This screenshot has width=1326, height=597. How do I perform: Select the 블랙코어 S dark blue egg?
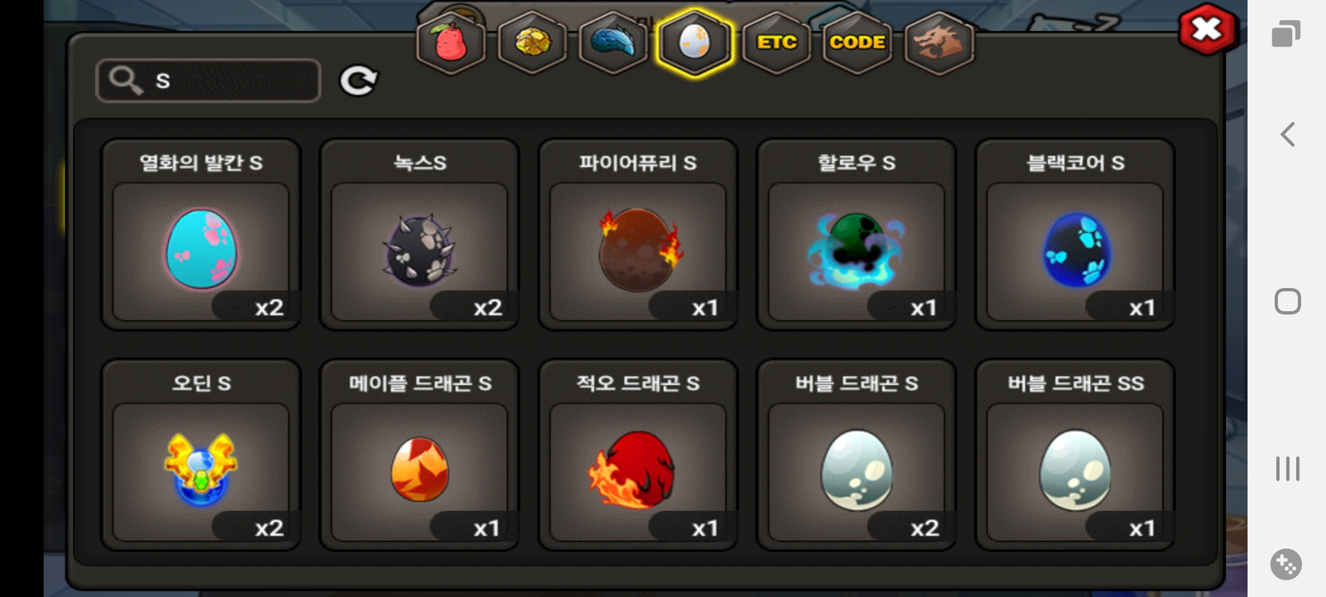point(1075,234)
